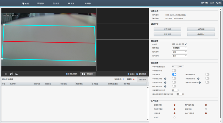Toggle 触发线 checkbox
The height and width of the screenshot is (123, 223).
click(x=128, y=74)
